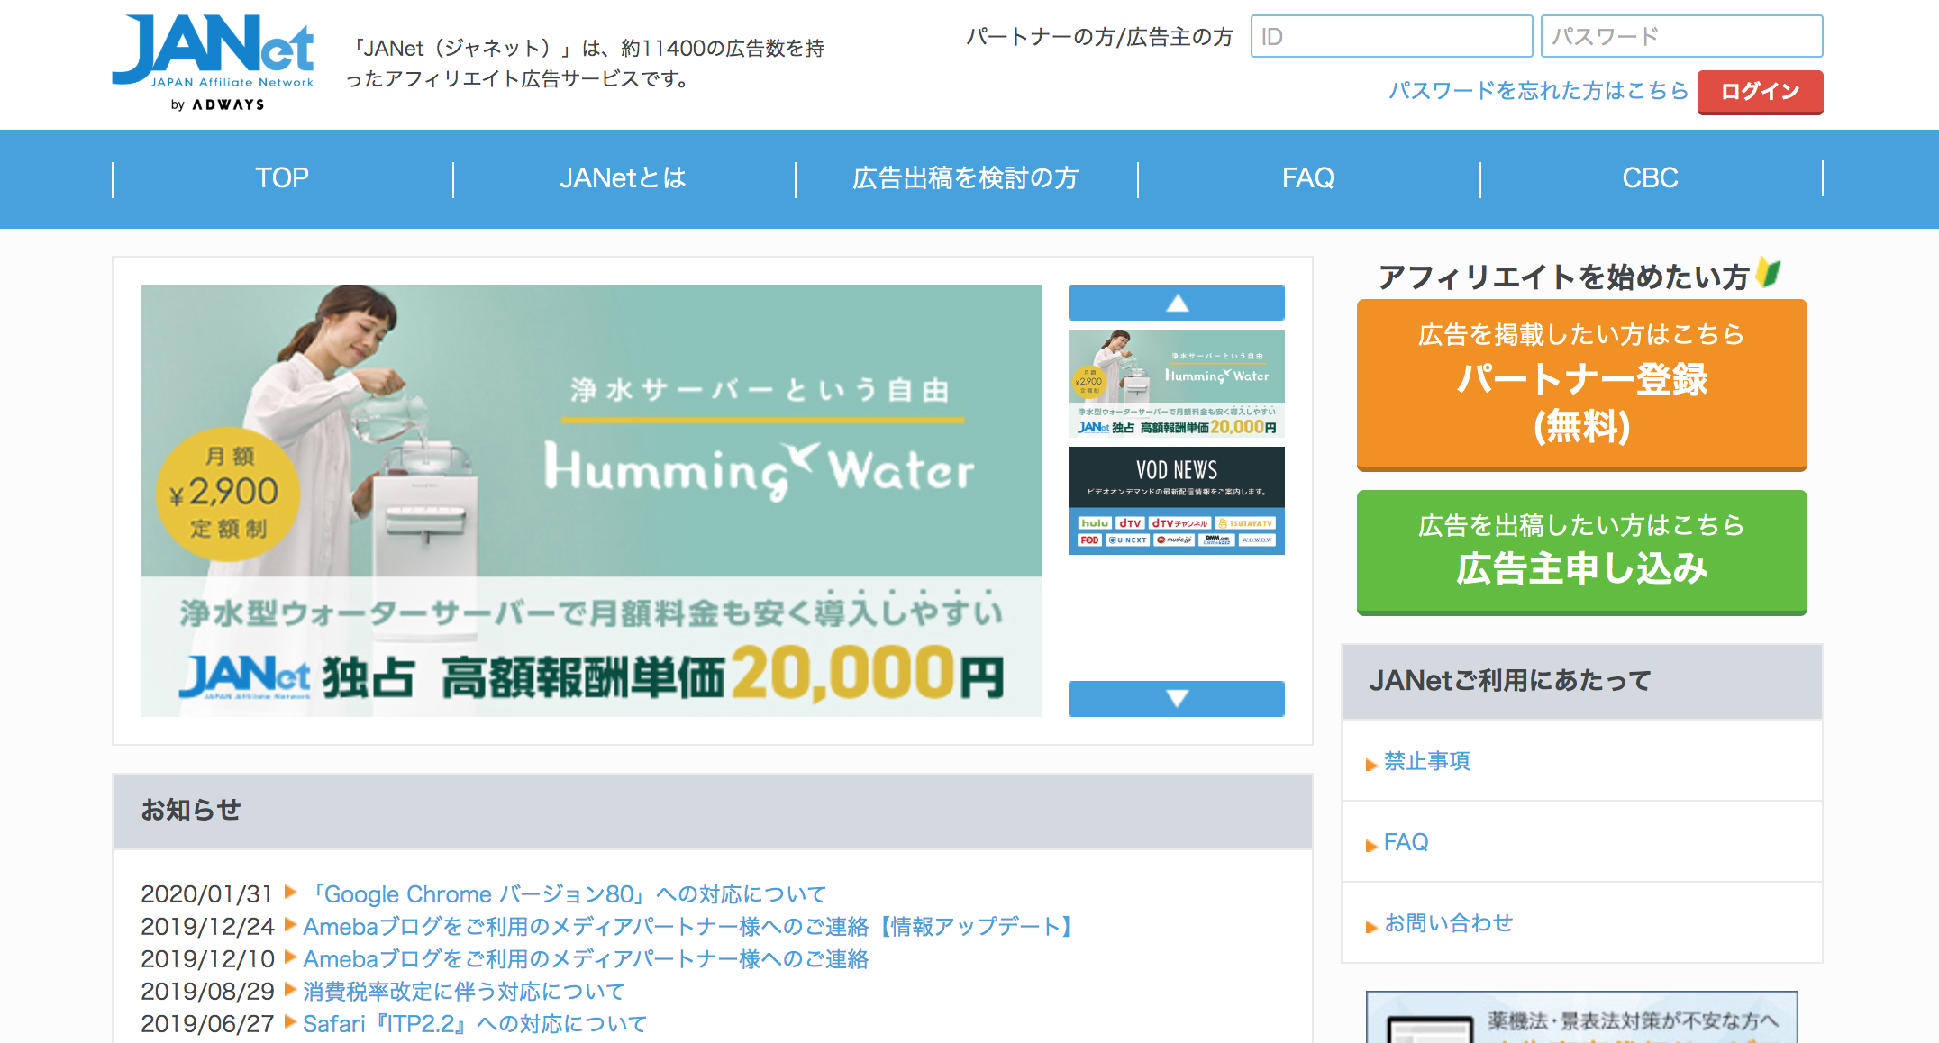The width and height of the screenshot is (1939, 1043).
Task: Click the orange arrow beside お問い合わせ
Action: click(x=1371, y=927)
